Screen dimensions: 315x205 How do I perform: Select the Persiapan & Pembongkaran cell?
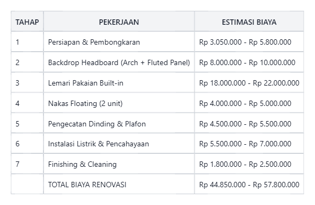pyautogui.click(x=119, y=42)
